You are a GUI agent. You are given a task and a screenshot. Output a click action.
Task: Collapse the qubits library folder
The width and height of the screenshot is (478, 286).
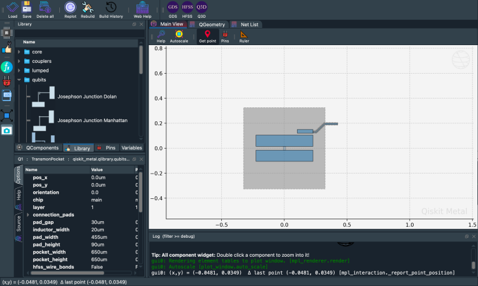(x=19, y=79)
